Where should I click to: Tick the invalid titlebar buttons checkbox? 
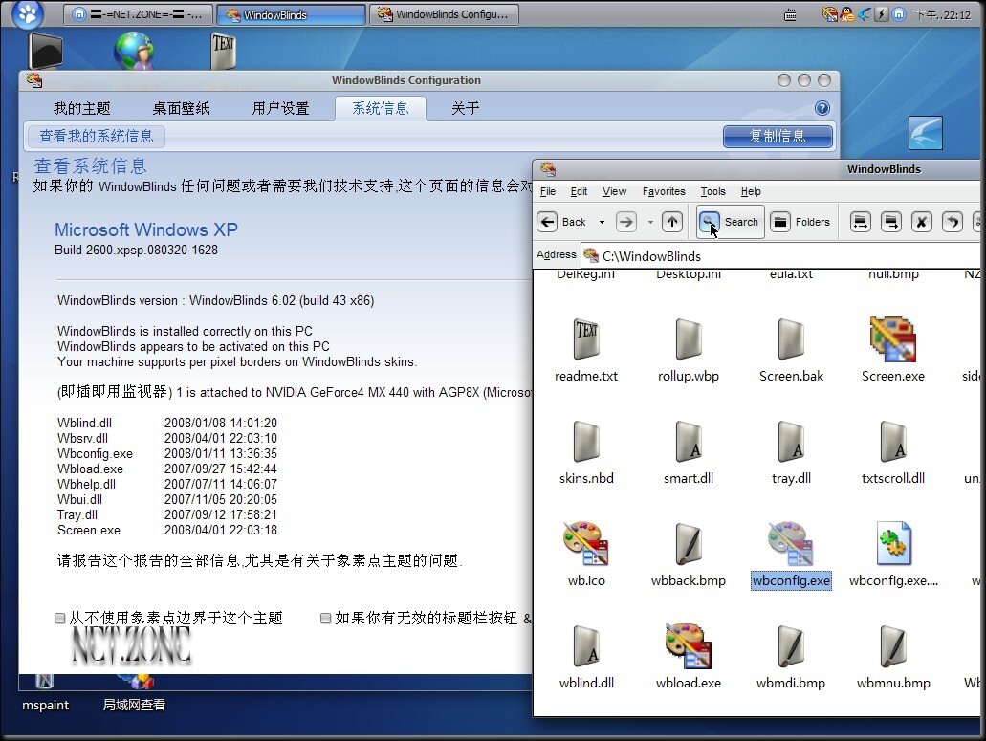click(x=326, y=619)
